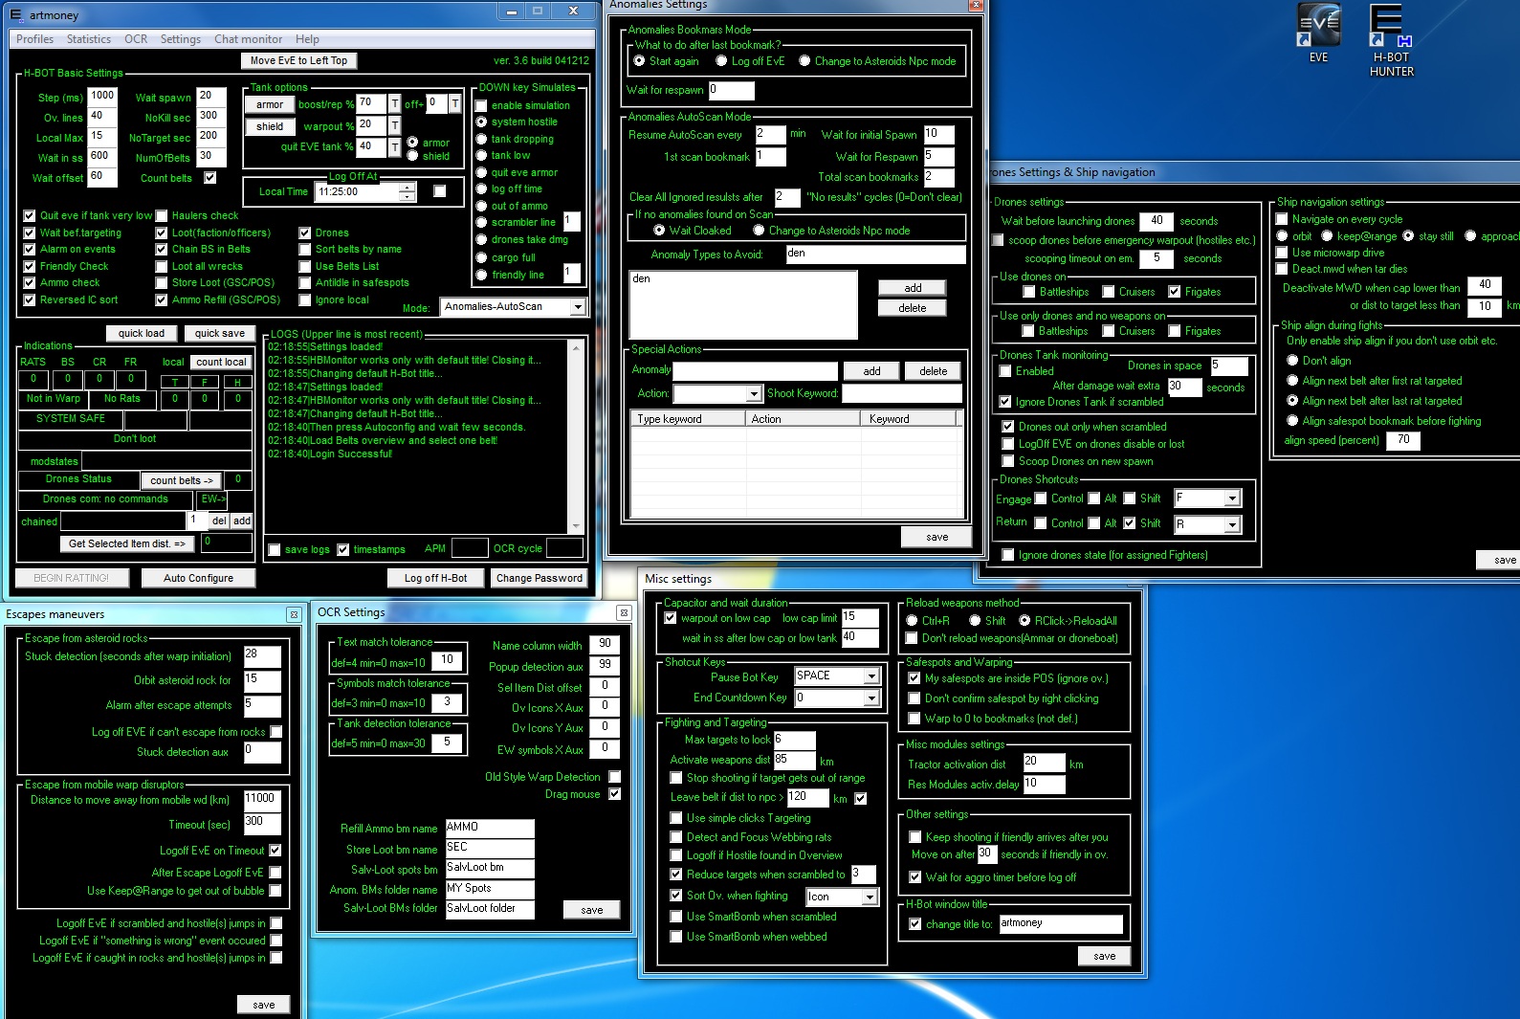
Task: Click the Step (ms) input field
Action: (101, 97)
